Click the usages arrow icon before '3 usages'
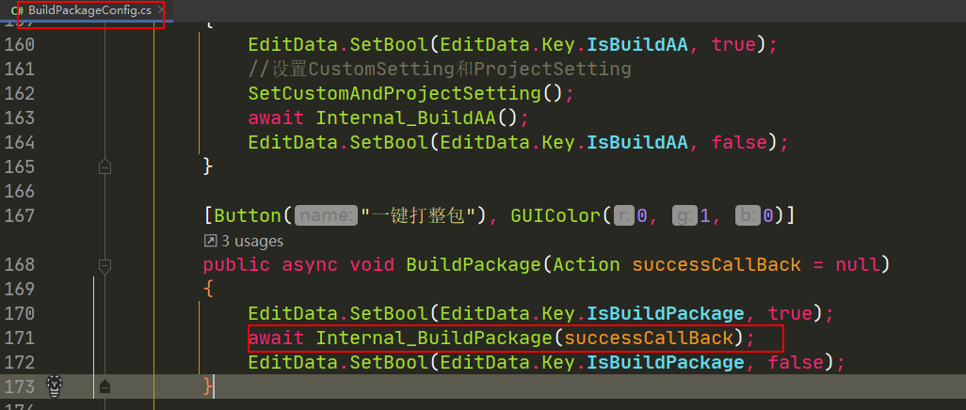Screen dimensions: 966x410 pyautogui.click(x=210, y=241)
